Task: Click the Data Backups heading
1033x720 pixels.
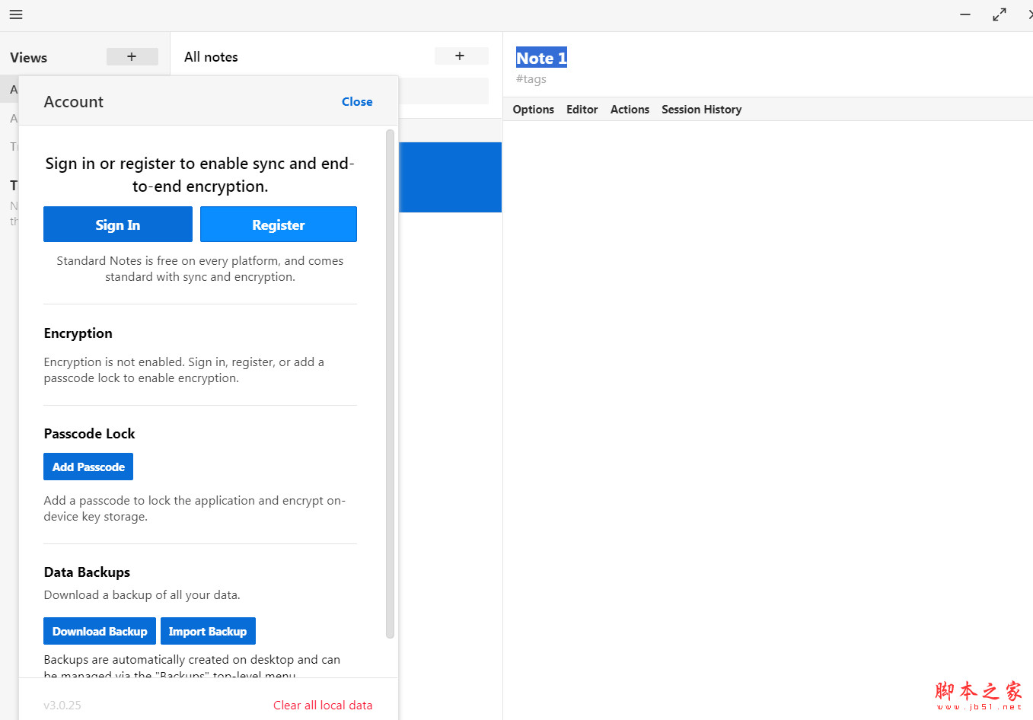Action: (88, 572)
